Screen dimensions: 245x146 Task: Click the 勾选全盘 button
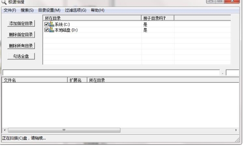coord(21,56)
